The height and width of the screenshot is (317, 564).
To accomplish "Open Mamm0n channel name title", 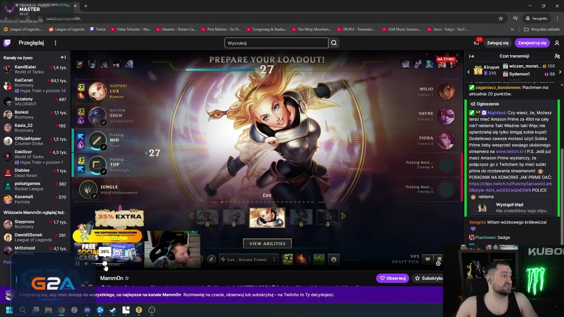I will tap(111, 278).
